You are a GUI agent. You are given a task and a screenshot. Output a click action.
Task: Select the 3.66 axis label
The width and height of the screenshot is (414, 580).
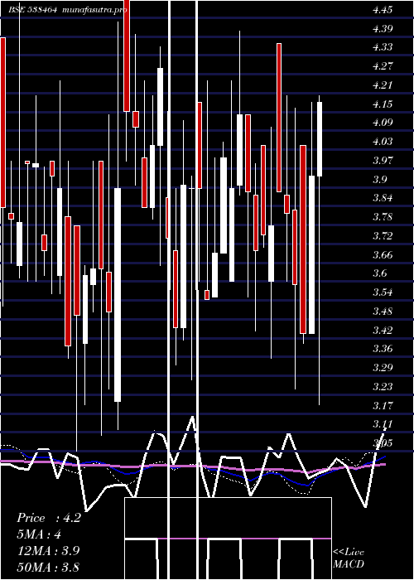(x=383, y=255)
